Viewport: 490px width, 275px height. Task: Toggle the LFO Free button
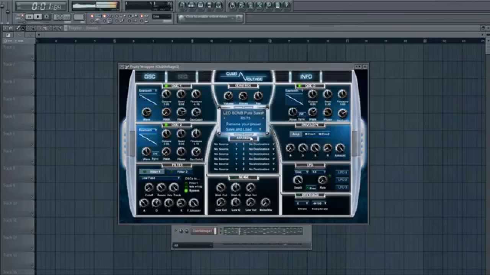[x=311, y=188]
